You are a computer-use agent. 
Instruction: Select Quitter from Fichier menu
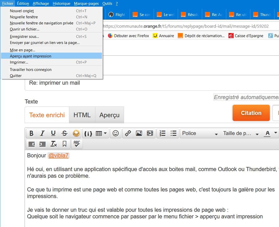(52, 76)
